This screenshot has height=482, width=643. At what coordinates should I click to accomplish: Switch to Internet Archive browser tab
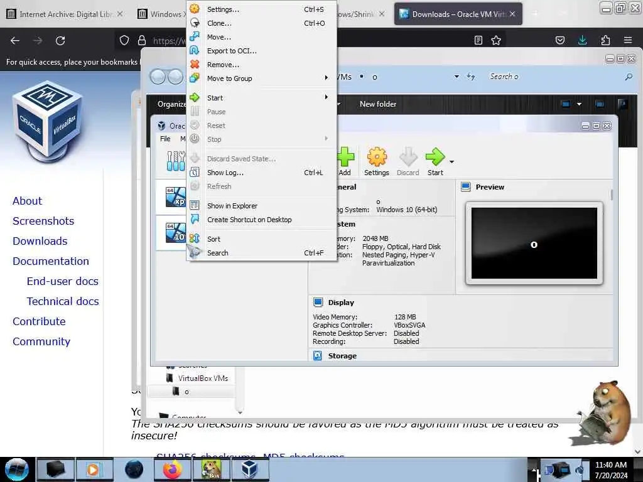[x=65, y=14]
